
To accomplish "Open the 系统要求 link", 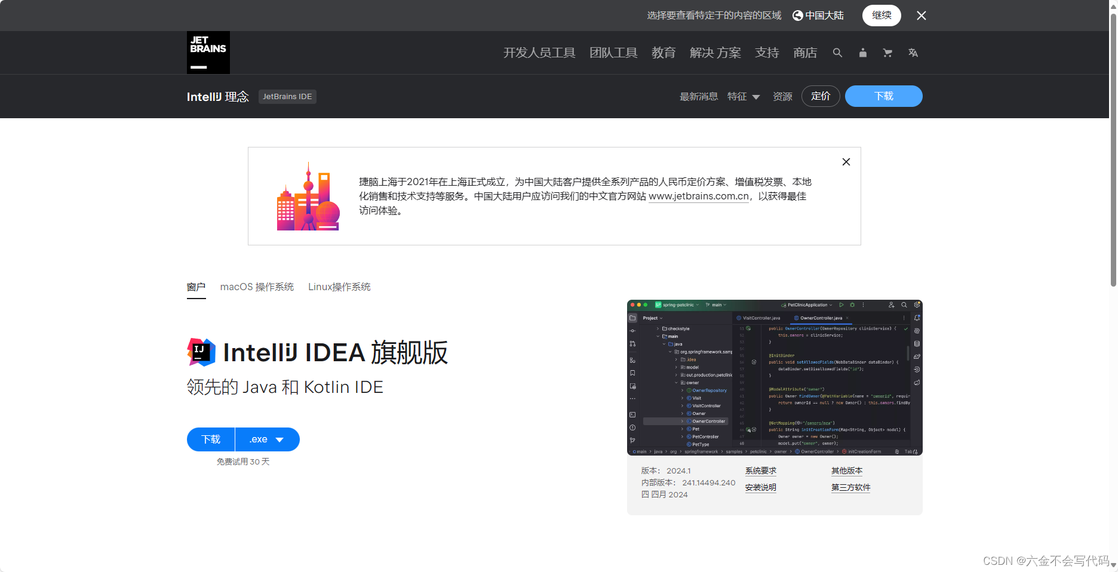I will click(x=760, y=471).
